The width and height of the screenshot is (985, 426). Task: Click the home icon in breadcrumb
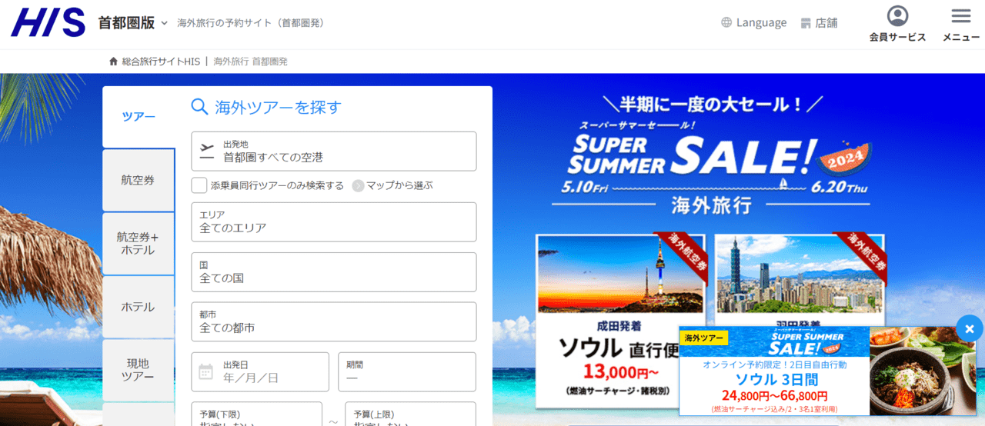(x=114, y=62)
